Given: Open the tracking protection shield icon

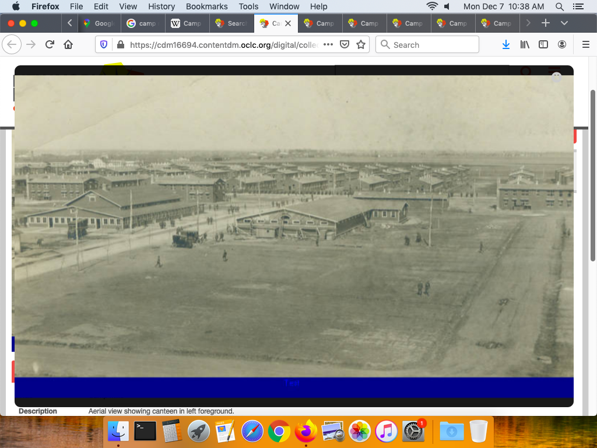Looking at the screenshot, I should pyautogui.click(x=104, y=45).
